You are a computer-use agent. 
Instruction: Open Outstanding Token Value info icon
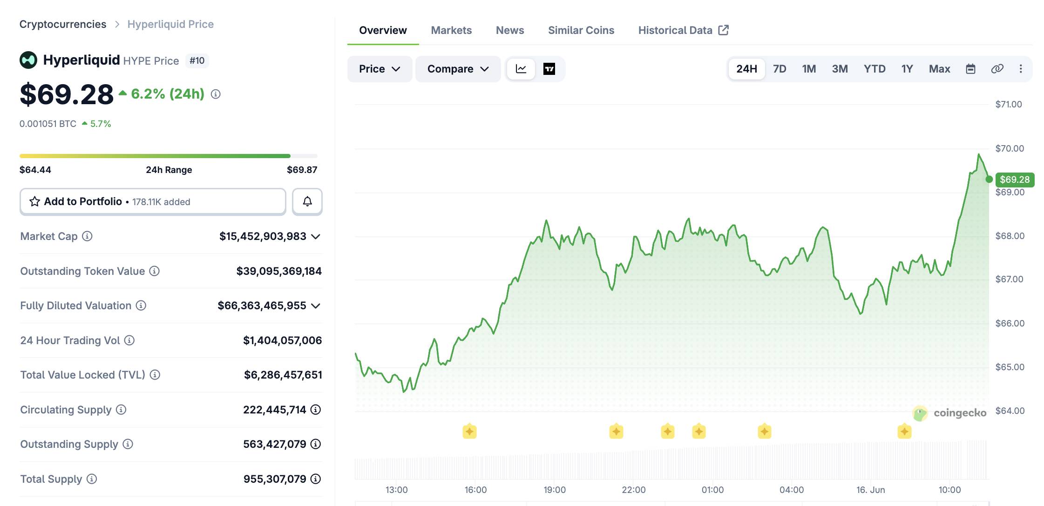[154, 271]
